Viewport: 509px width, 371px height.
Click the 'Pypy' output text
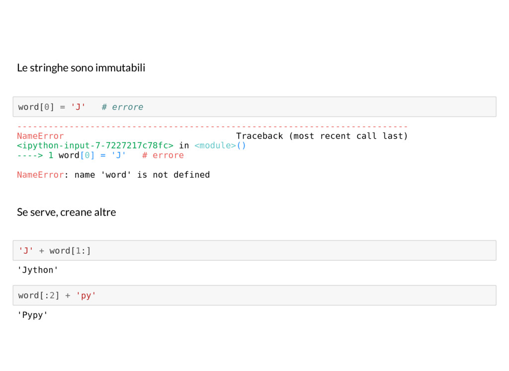point(32,315)
